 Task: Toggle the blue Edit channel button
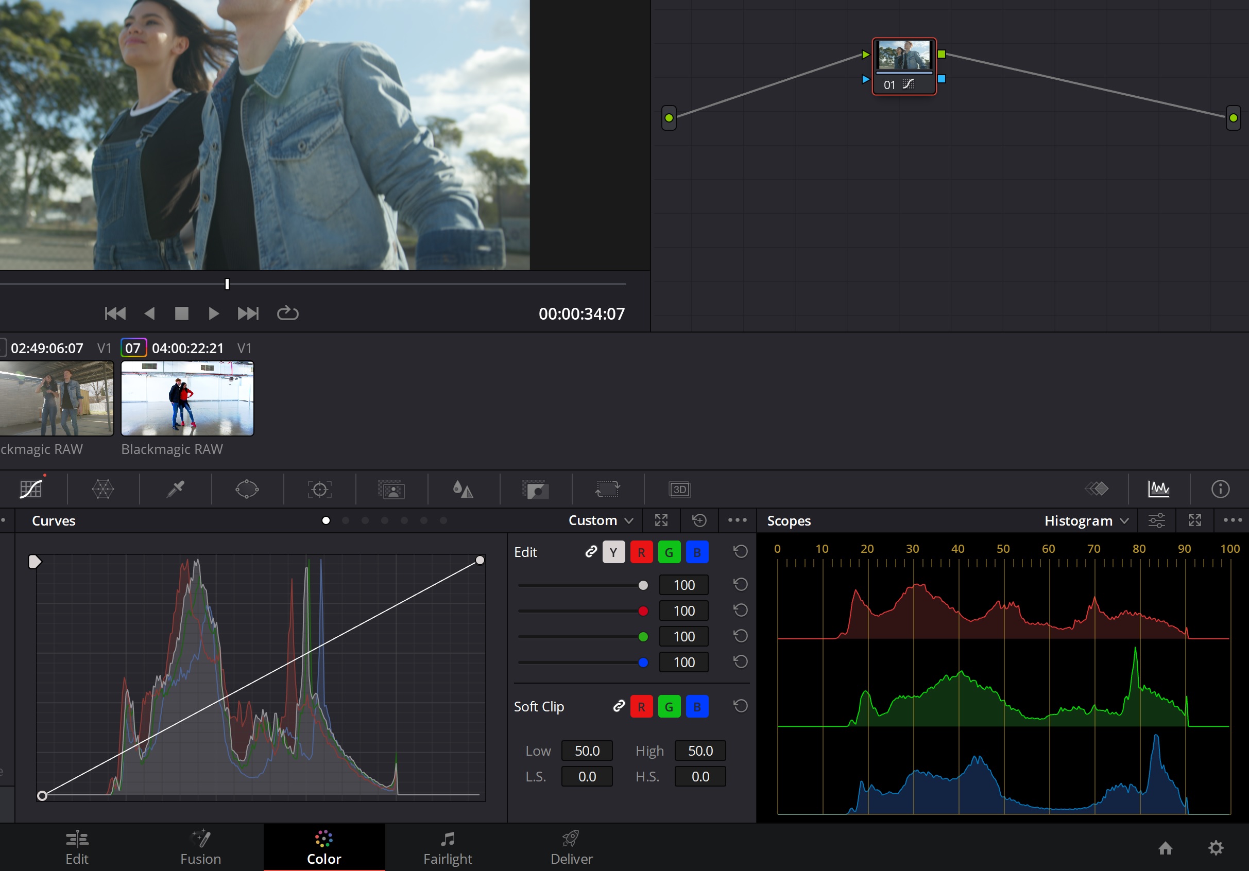697,552
